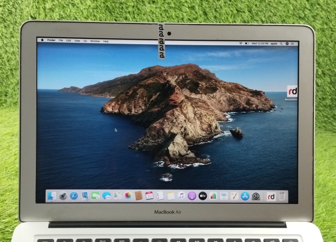336x242 pixels.
Task: Launch Launchpad rocket icon
Action: 63,196
